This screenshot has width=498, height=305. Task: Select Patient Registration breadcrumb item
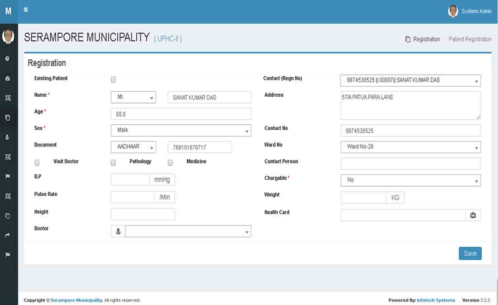tap(470, 39)
